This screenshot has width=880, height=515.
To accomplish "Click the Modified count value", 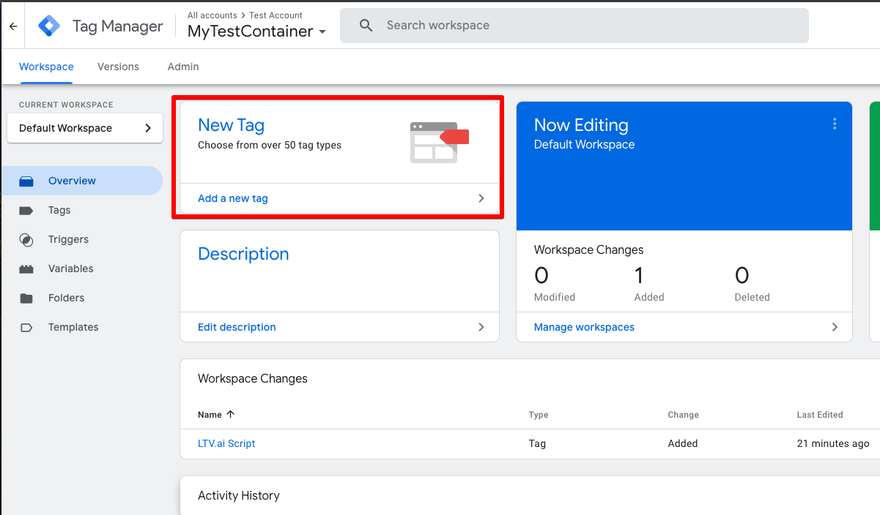I will (x=541, y=275).
